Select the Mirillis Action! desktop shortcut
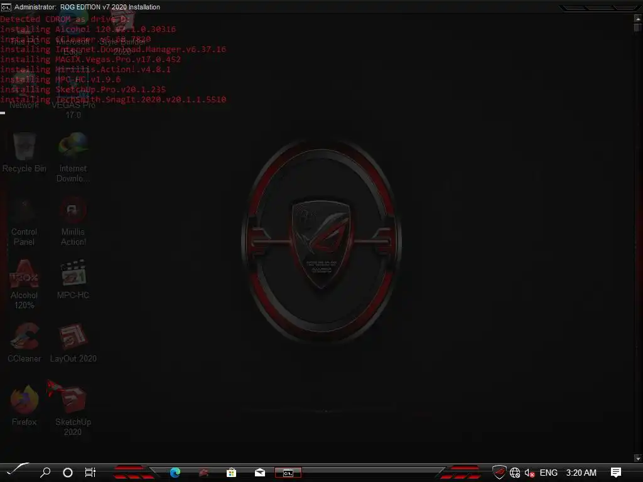Screen dimensions: 643x482 [73, 222]
